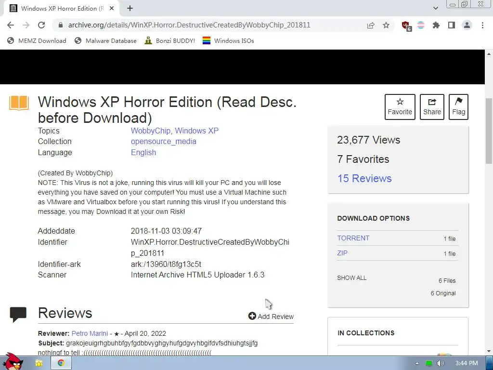Click the page scrollbar down arrow

[x=489, y=351]
